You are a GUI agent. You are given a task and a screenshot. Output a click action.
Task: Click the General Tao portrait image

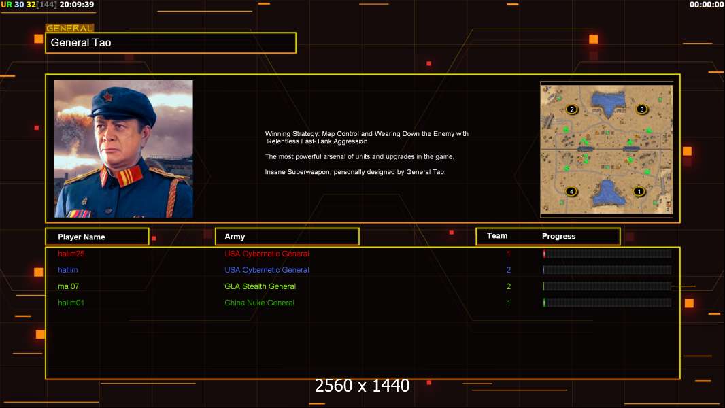tap(124, 149)
